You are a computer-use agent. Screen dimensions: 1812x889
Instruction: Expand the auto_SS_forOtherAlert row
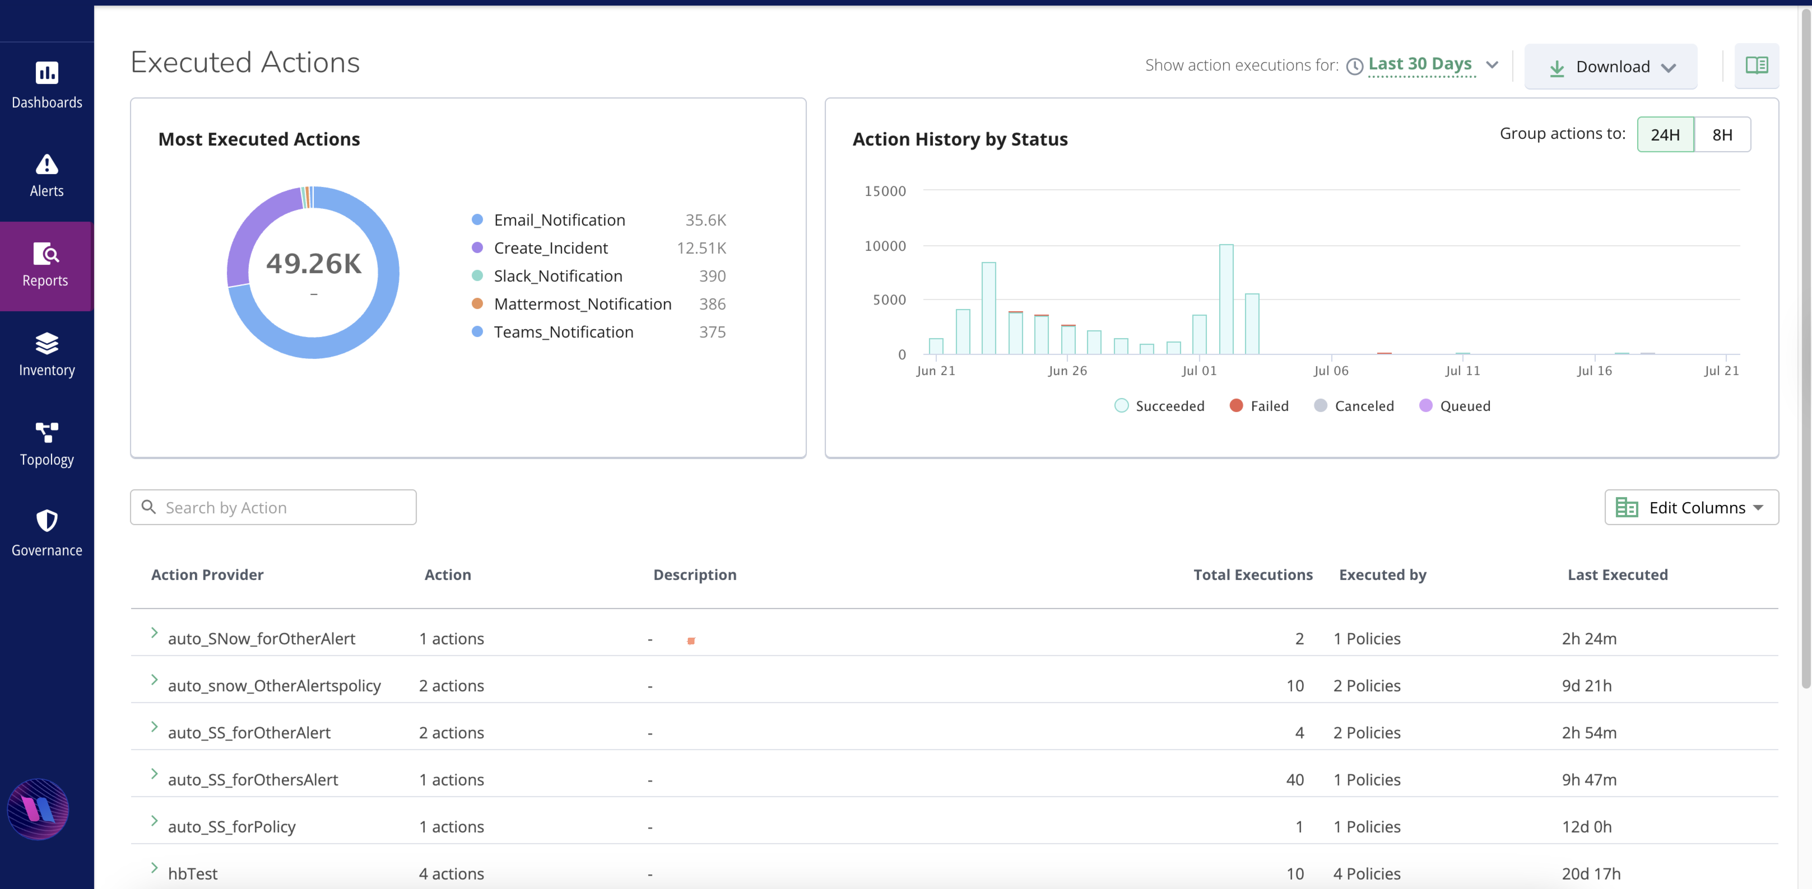154,727
